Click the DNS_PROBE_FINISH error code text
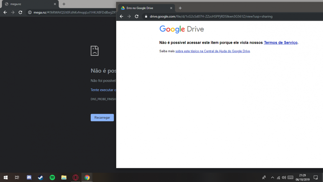 click(x=103, y=99)
